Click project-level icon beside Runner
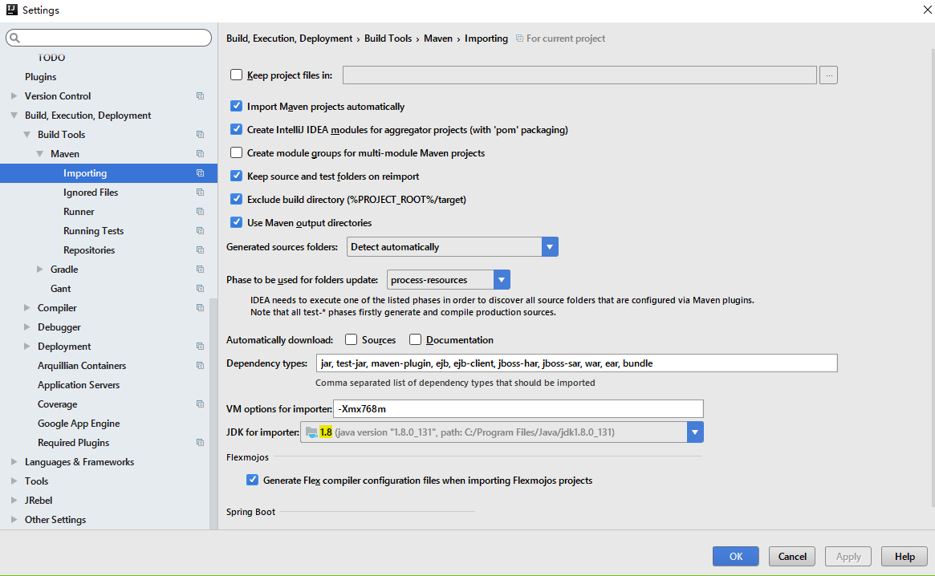935x576 pixels. [x=201, y=212]
